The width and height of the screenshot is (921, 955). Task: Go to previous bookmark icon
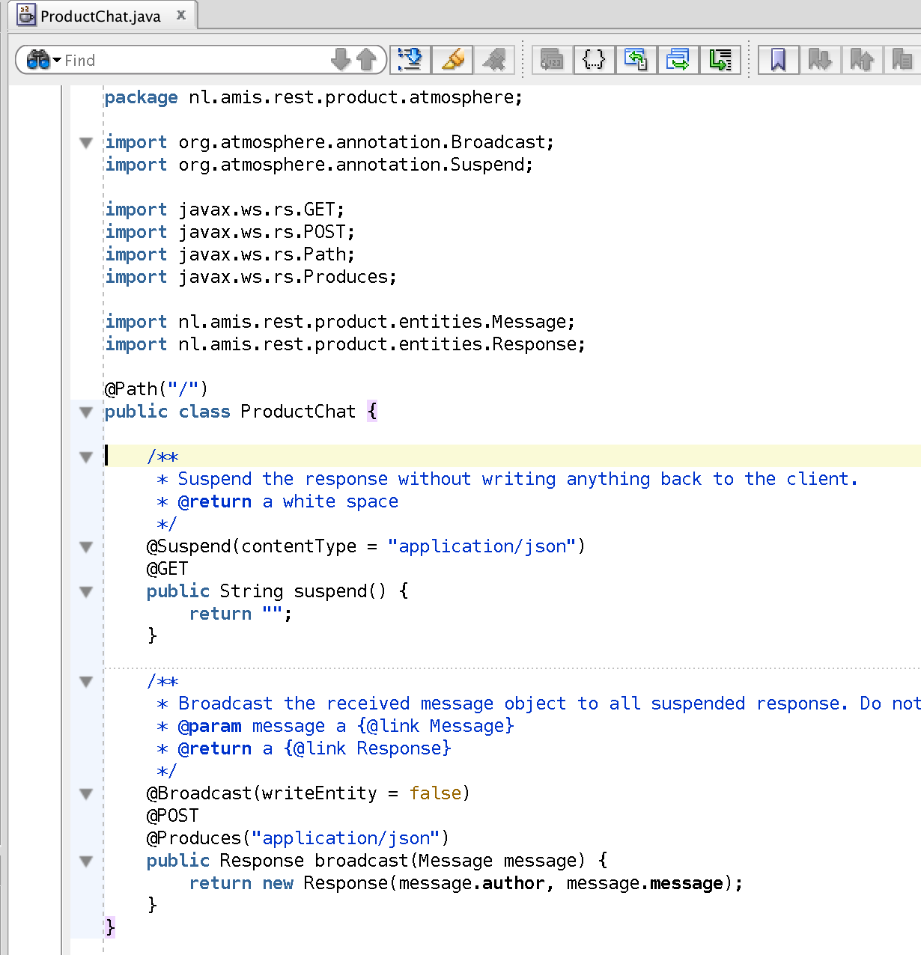point(862,60)
